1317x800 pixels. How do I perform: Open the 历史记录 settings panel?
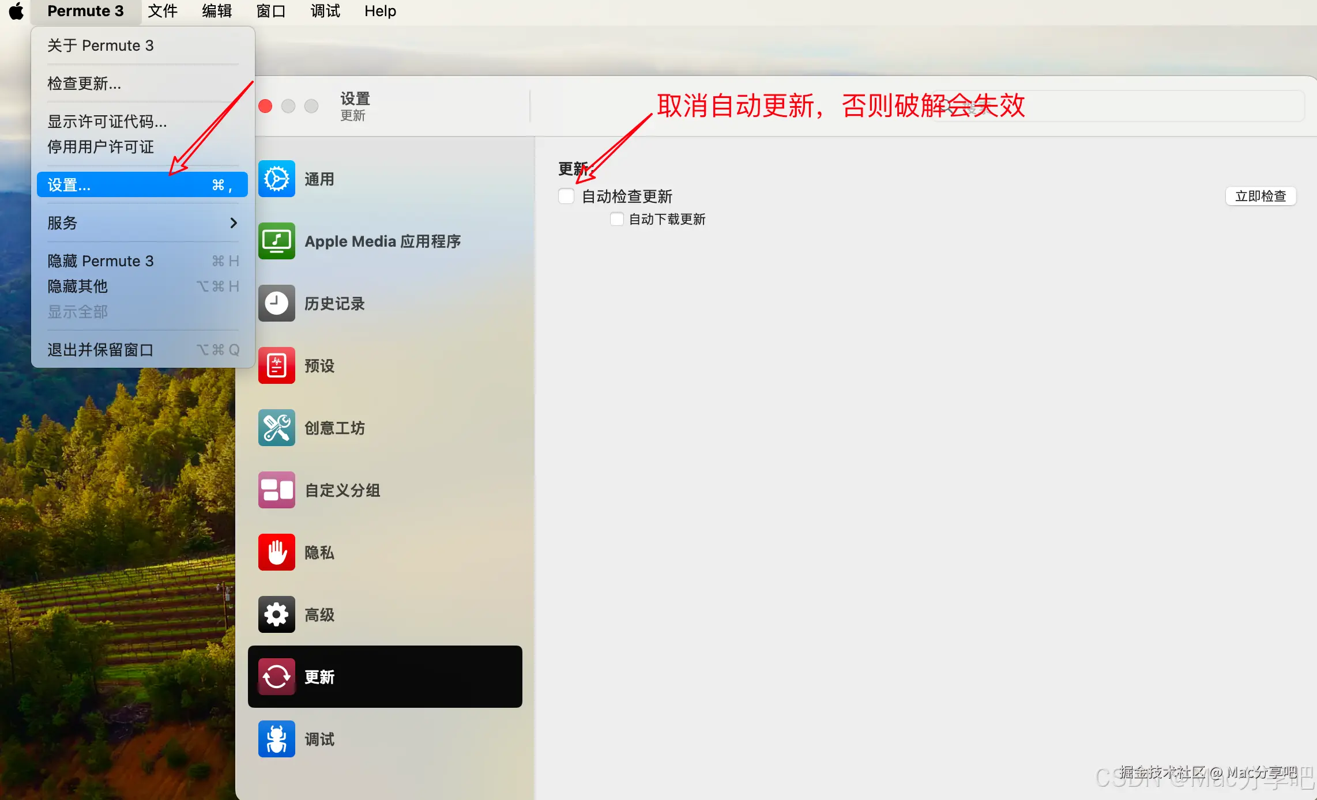(334, 303)
